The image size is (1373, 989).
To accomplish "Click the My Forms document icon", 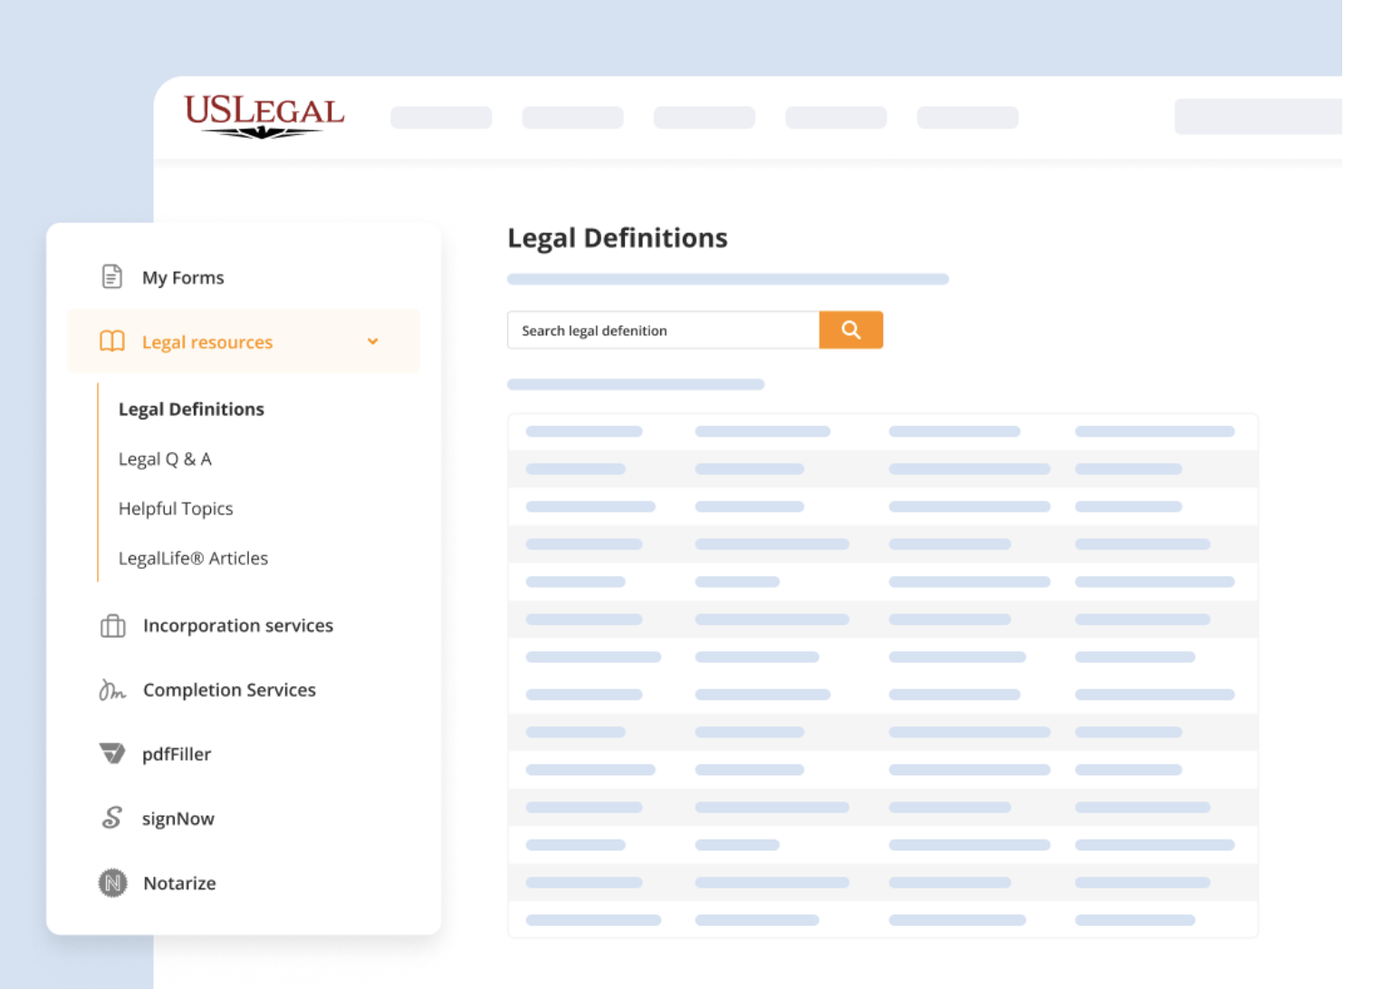I will 111,277.
